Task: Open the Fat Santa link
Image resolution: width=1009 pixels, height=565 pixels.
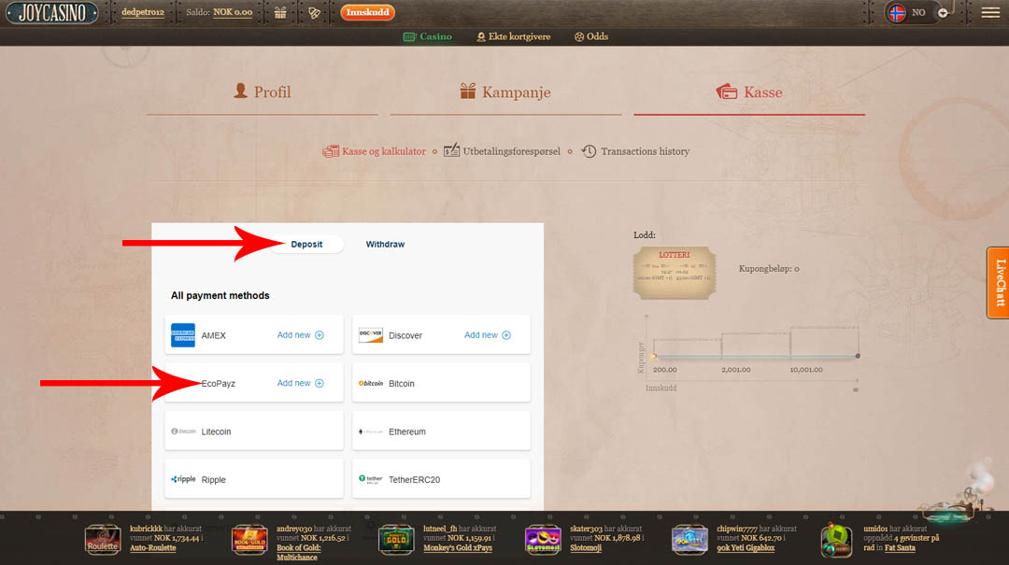Action: pos(900,547)
